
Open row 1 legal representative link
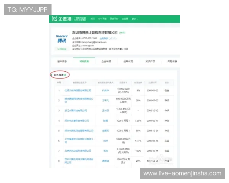click(105, 90)
